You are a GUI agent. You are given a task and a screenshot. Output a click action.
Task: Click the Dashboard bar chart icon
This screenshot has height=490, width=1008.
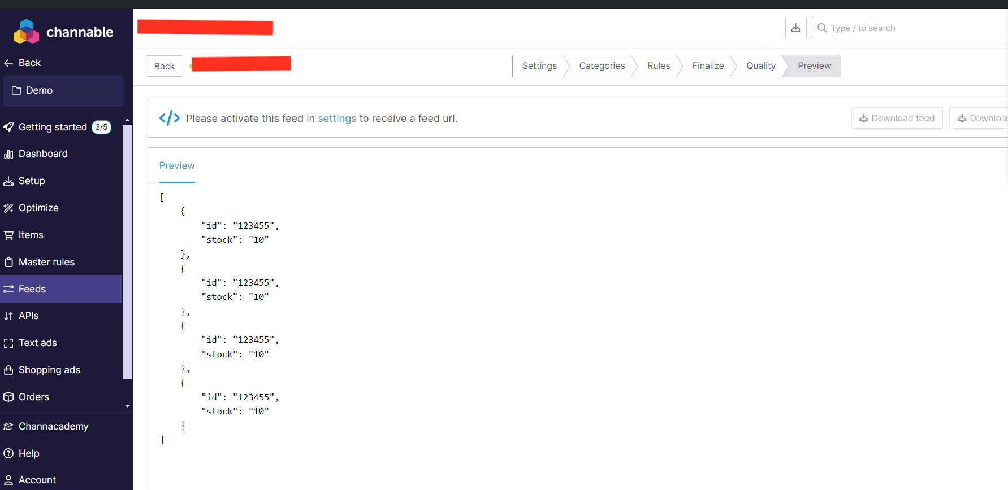point(8,154)
